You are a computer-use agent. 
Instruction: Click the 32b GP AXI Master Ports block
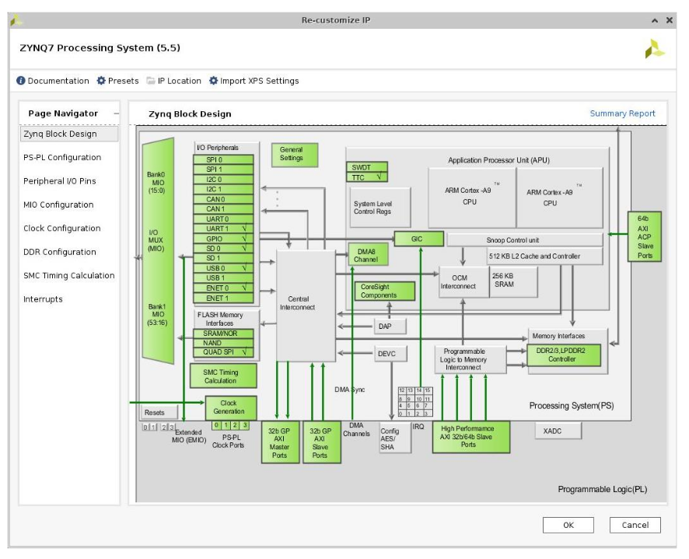(x=281, y=442)
